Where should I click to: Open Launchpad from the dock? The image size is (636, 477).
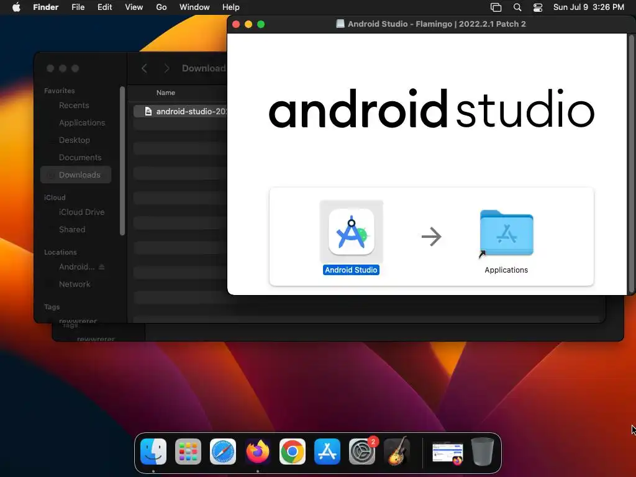[188, 452]
